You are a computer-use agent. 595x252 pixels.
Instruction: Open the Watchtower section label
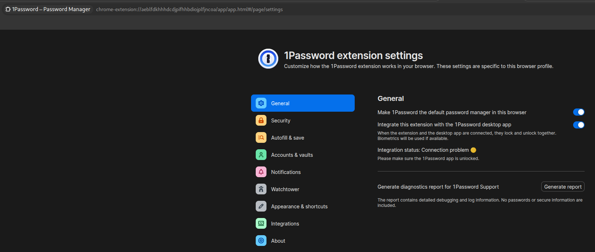(x=285, y=189)
